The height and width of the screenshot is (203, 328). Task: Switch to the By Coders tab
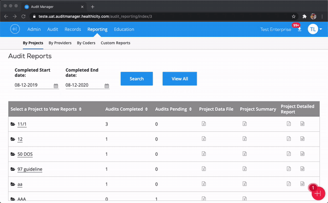(x=86, y=43)
